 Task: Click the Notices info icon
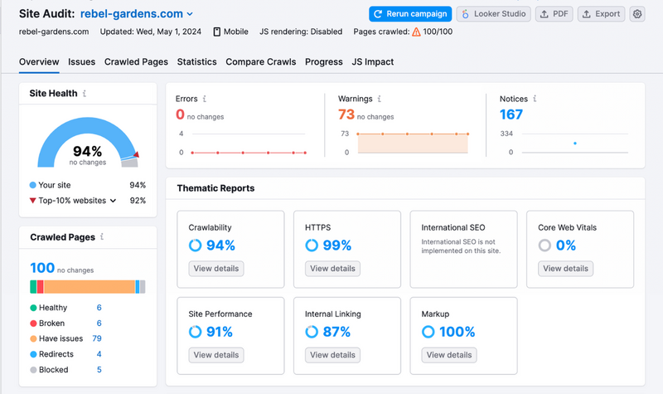pyautogui.click(x=535, y=99)
